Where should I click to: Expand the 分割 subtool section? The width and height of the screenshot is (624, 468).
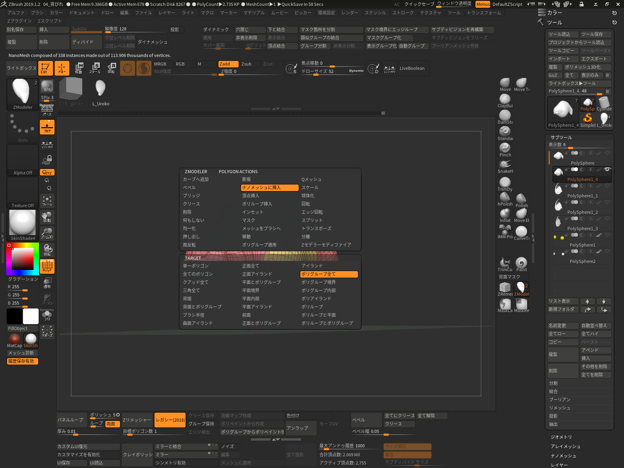(x=553, y=383)
